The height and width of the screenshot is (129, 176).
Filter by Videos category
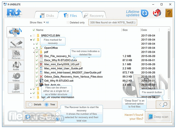point(16,77)
